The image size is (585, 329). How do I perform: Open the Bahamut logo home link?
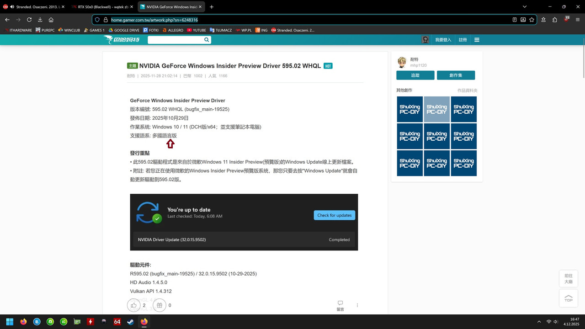click(x=122, y=40)
